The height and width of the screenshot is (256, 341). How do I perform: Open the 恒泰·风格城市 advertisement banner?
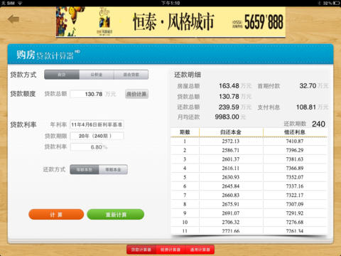[170, 22]
